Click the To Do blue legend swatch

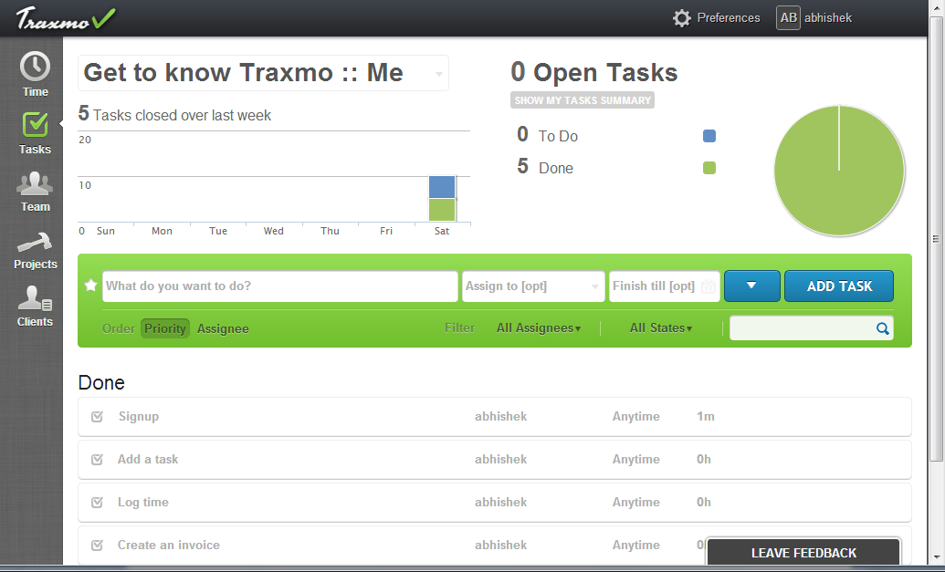[709, 136]
